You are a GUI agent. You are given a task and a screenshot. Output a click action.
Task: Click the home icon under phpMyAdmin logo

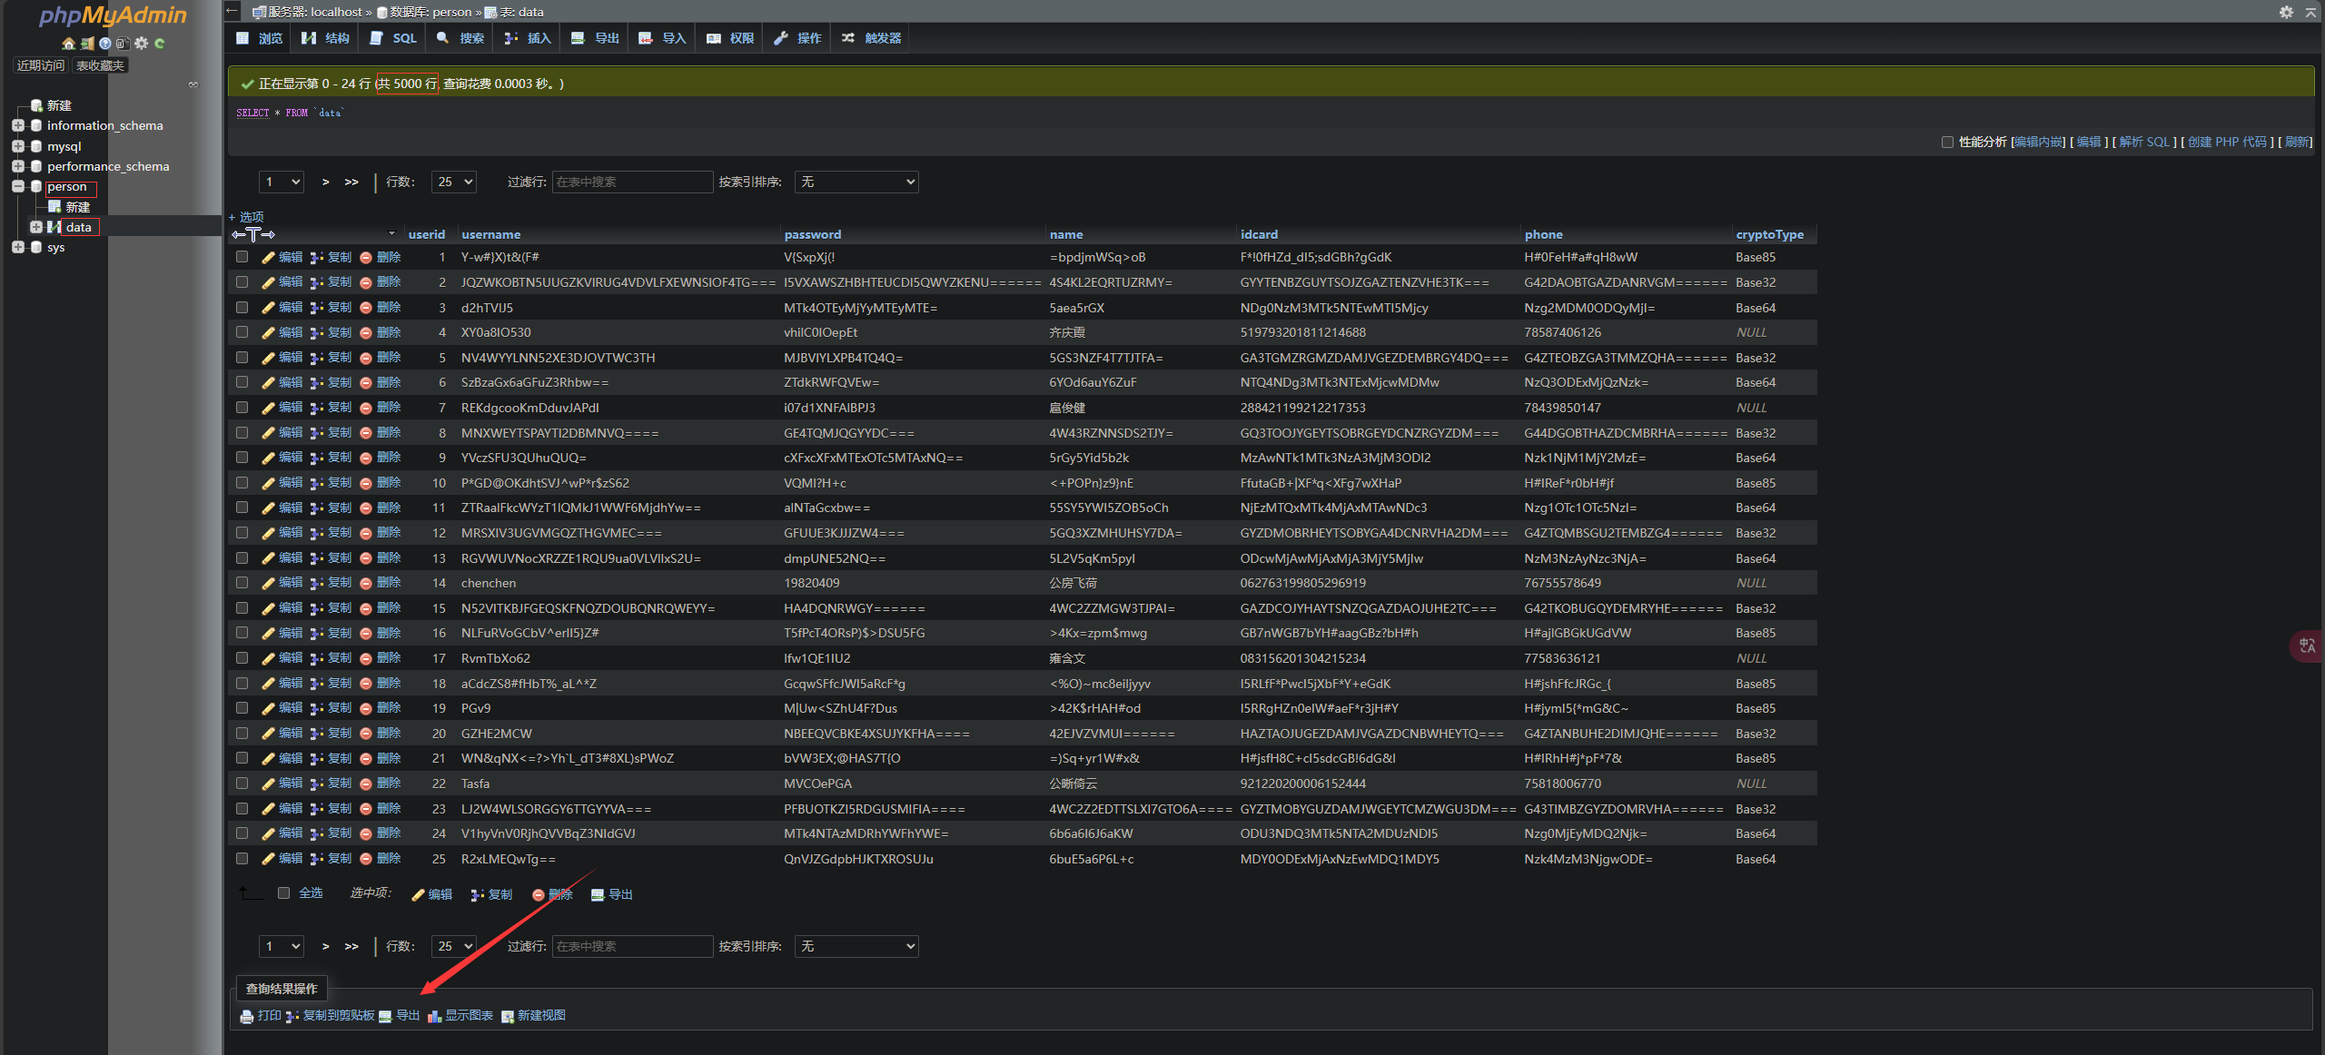[68, 44]
